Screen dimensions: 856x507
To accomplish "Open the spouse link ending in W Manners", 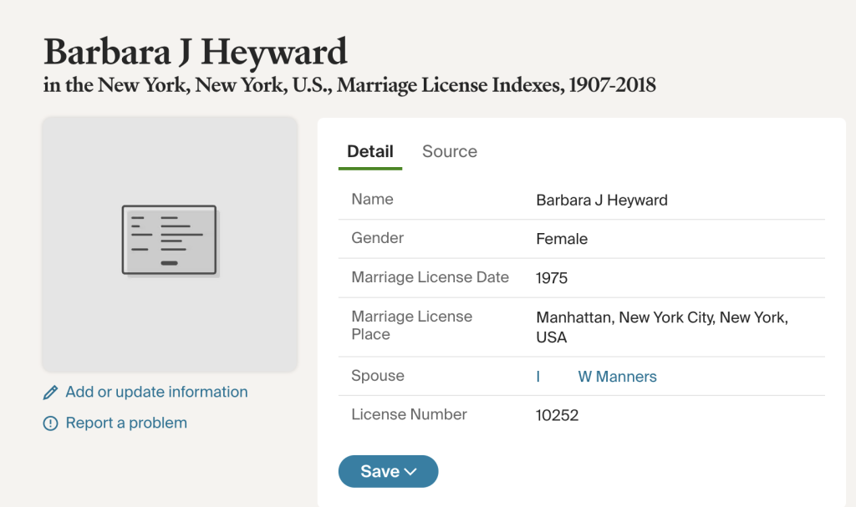I will (x=617, y=377).
